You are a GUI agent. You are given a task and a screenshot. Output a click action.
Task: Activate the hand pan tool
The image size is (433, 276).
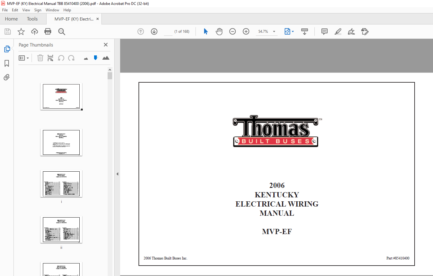[219, 32]
